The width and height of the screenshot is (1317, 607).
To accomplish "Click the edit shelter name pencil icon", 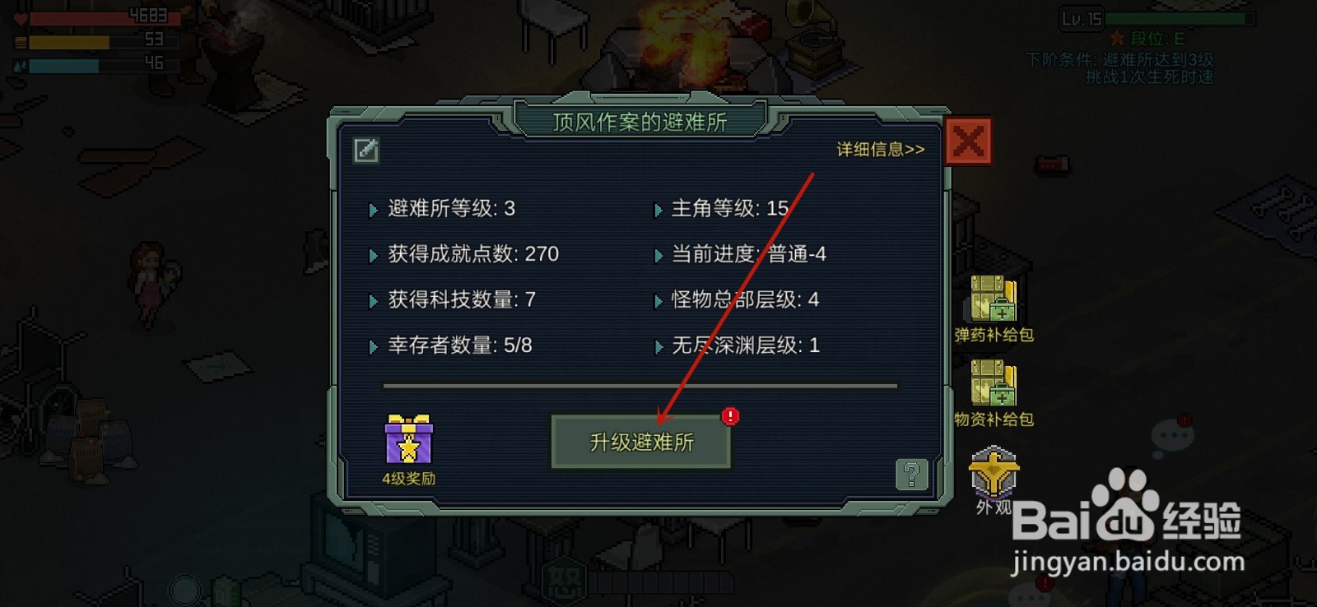I will [x=366, y=151].
